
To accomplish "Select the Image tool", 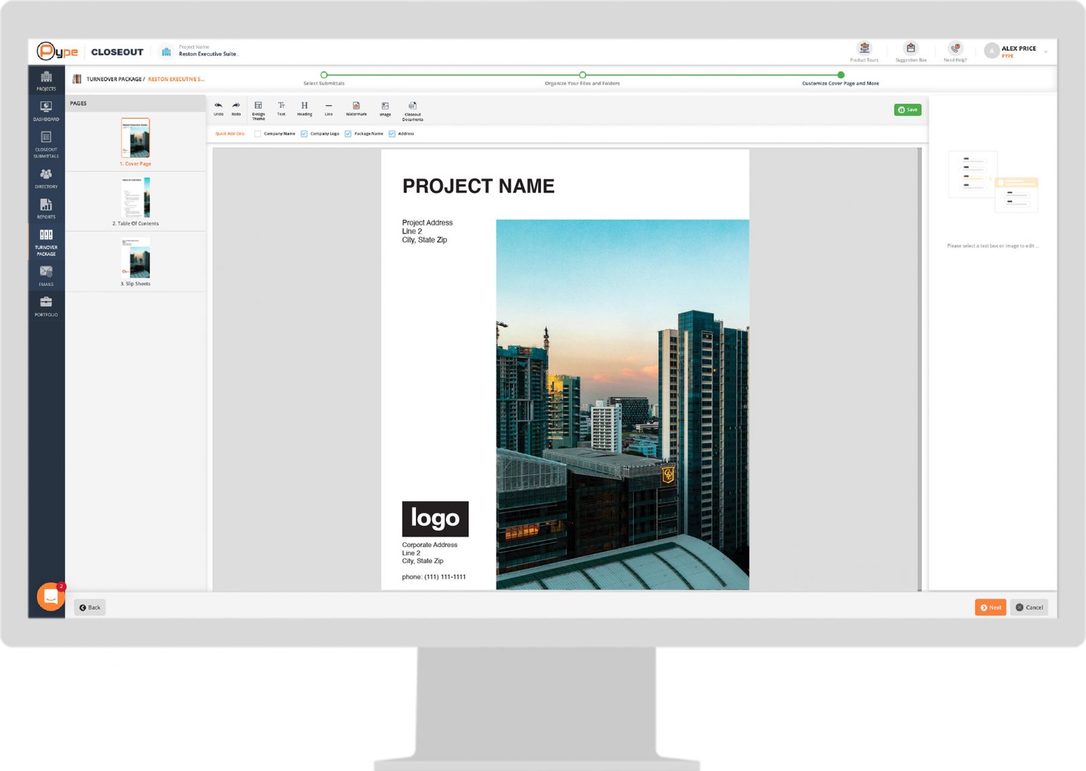I will pos(385,107).
